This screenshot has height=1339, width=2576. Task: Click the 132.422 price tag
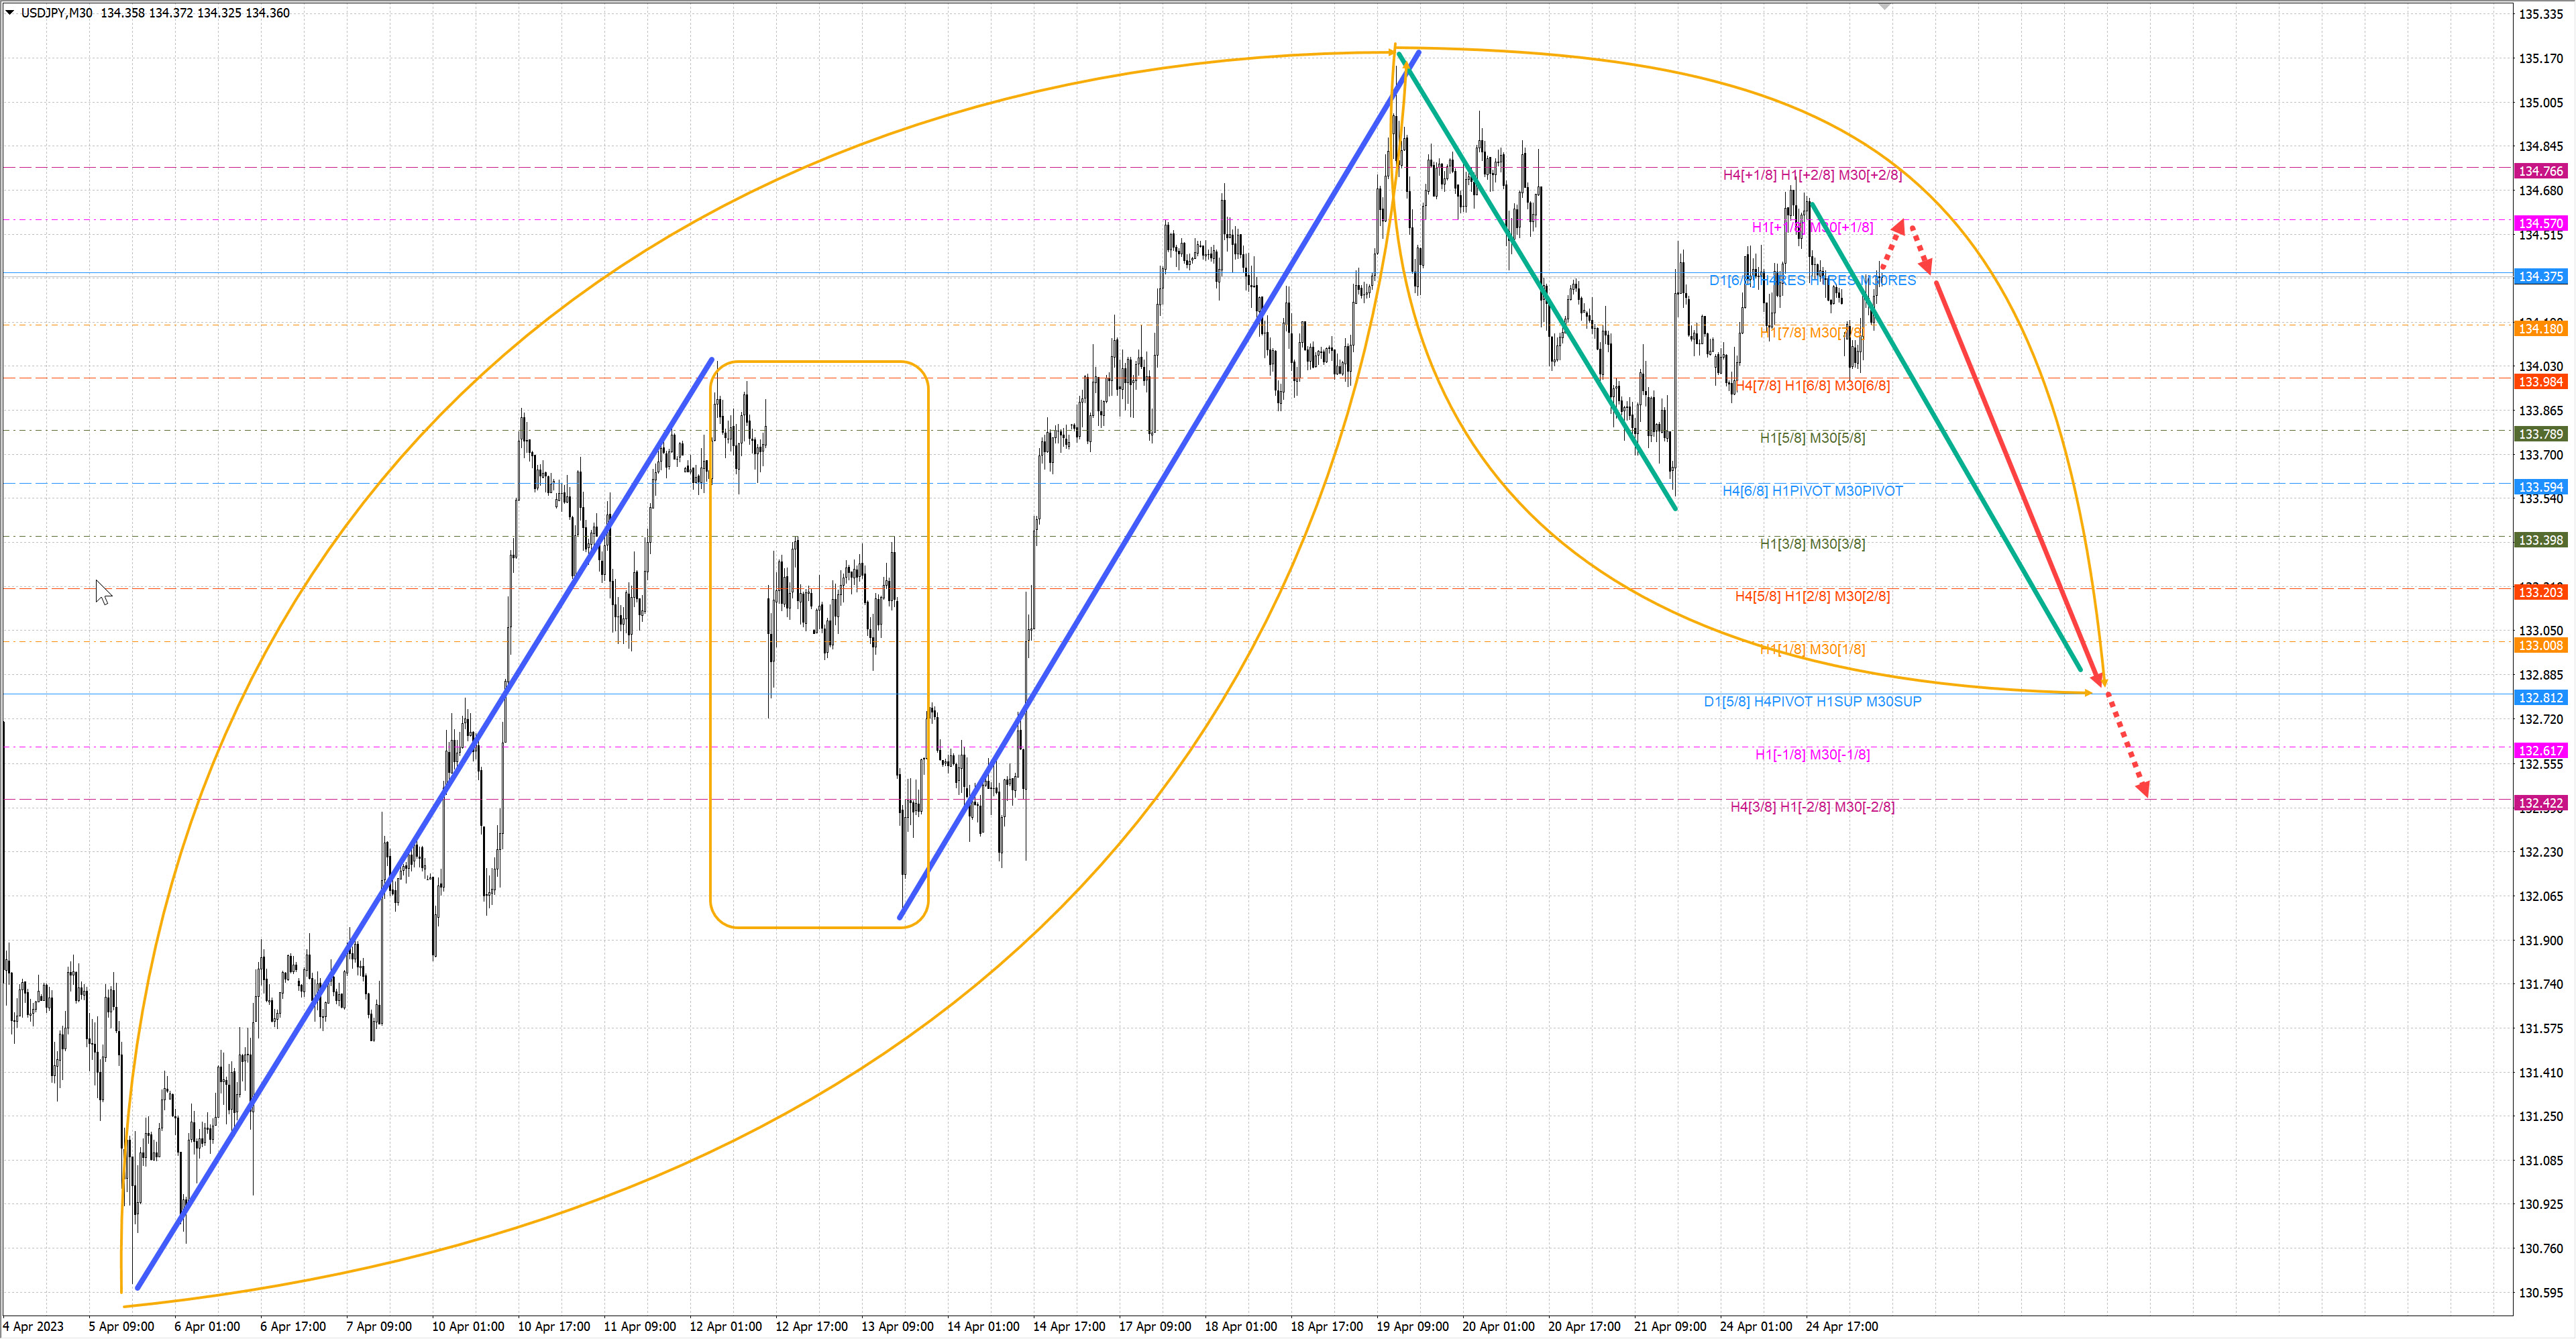click(2540, 803)
